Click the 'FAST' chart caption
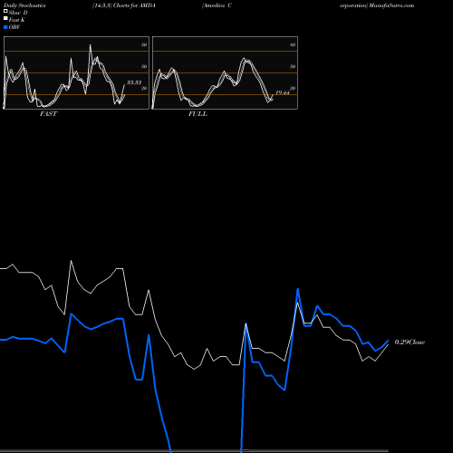This screenshot has width=453, height=453. pyautogui.click(x=48, y=114)
